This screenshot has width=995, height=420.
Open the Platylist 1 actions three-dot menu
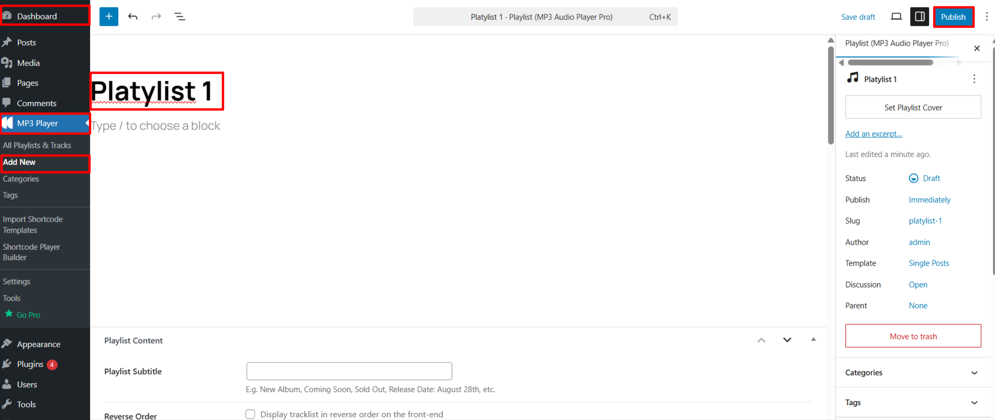[x=974, y=79]
